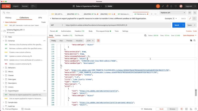The image size is (198, 111).
Task: Open Schemas folder more-options dots
Action: tap(44, 41)
